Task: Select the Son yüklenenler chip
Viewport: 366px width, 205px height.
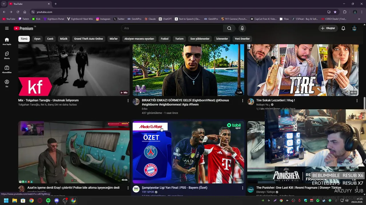Action: pyautogui.click(x=200, y=39)
